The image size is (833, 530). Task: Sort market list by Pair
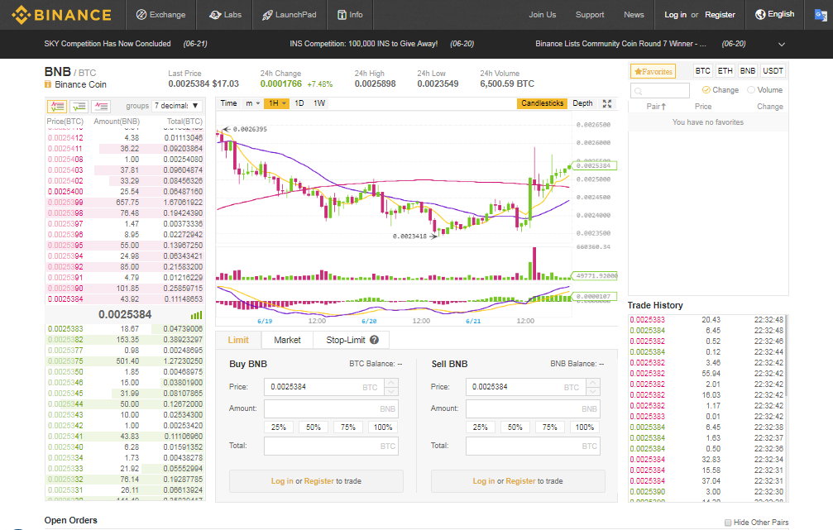pos(656,106)
